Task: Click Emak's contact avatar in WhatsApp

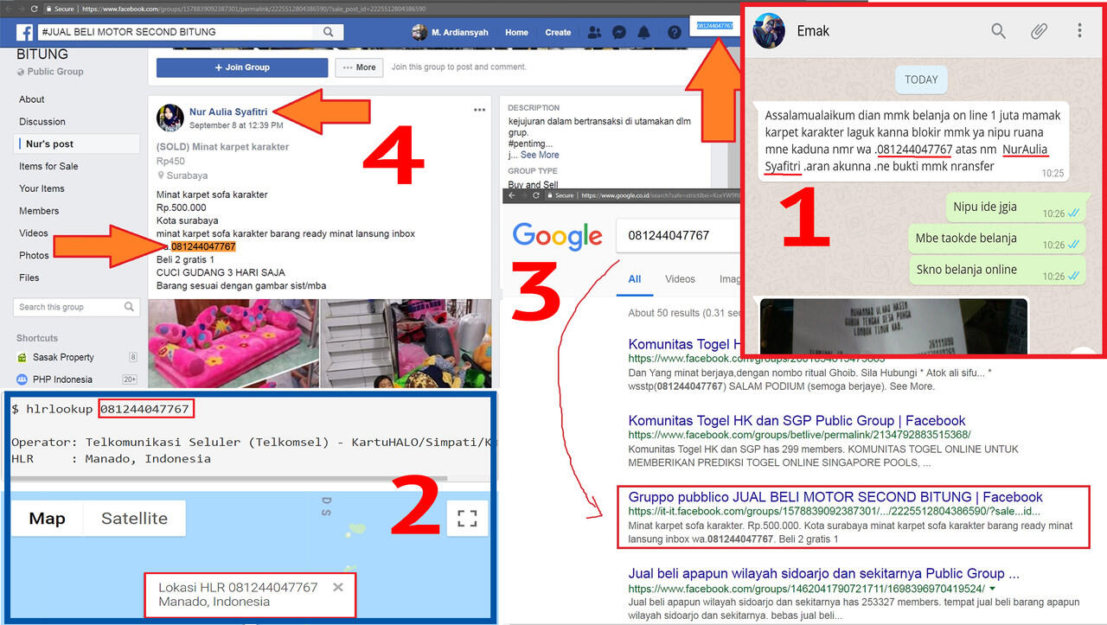Action: pyautogui.click(x=769, y=32)
